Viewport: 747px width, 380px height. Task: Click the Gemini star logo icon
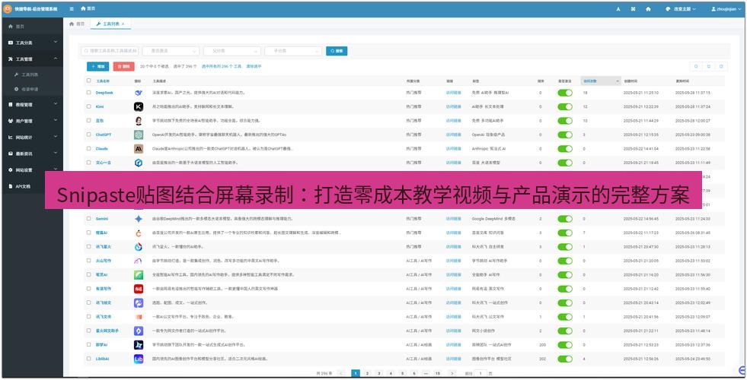(x=139, y=219)
